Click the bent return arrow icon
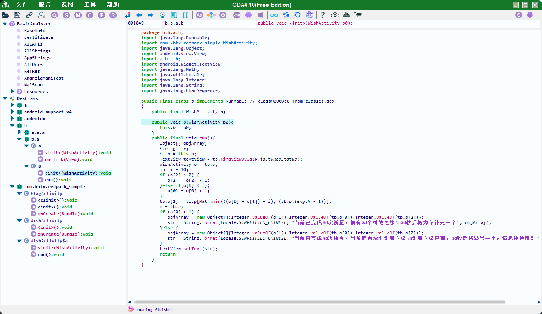Viewport: 542px width, 314px height. [x=127, y=15]
